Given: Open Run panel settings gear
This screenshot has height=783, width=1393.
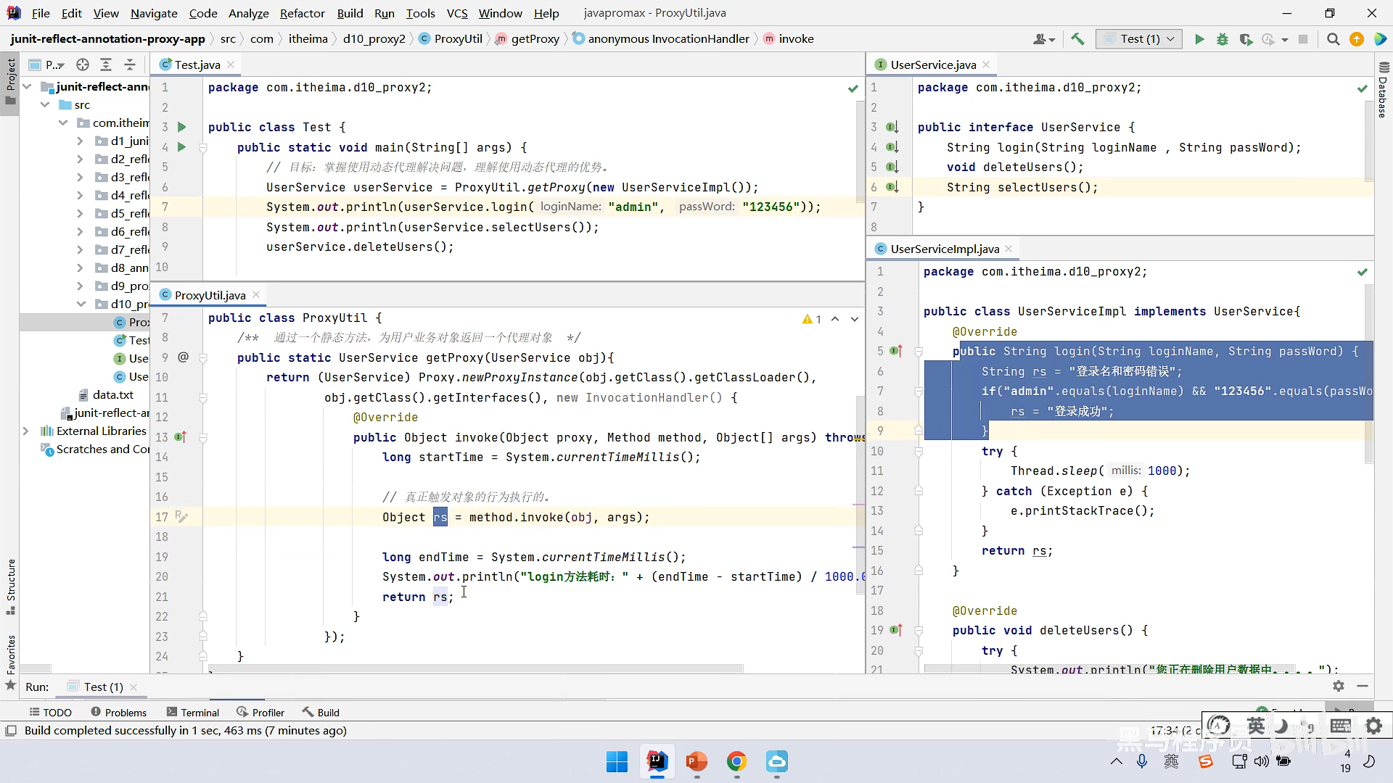Looking at the screenshot, I should 1339,686.
